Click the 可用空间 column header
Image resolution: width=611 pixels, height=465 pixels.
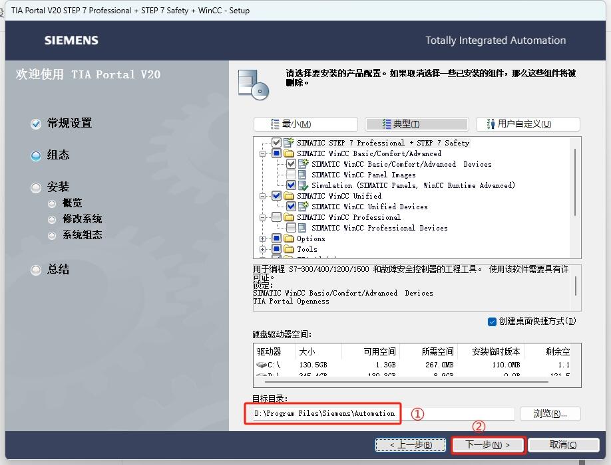coord(371,351)
